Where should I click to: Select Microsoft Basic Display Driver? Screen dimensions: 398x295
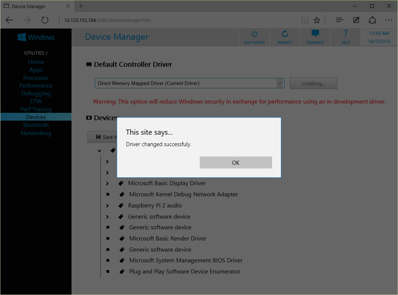point(167,183)
